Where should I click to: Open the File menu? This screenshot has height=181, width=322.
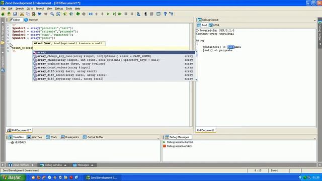[x=4, y=9]
